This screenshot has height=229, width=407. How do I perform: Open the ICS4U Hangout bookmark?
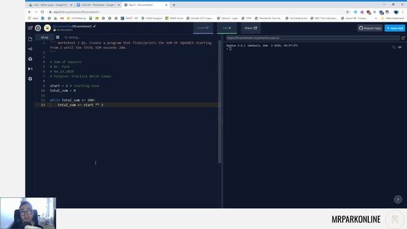click(151, 18)
